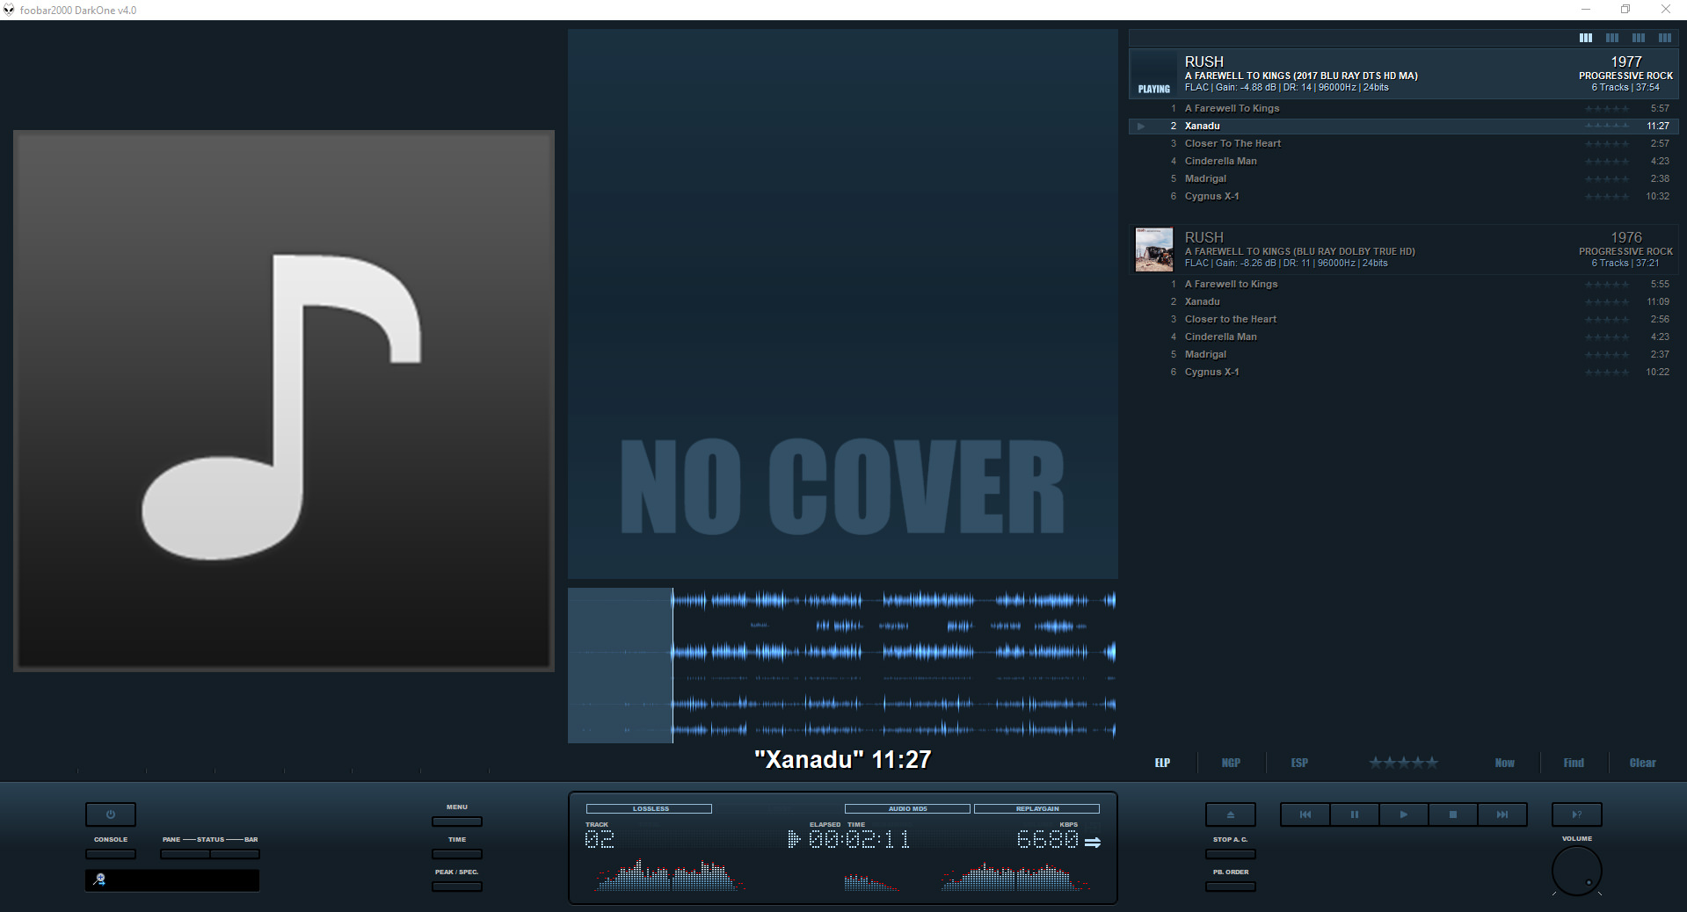
Task: Click the Clear button
Action: (x=1642, y=763)
